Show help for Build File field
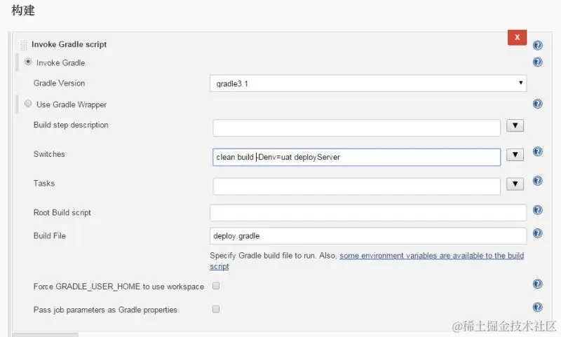 click(x=538, y=233)
